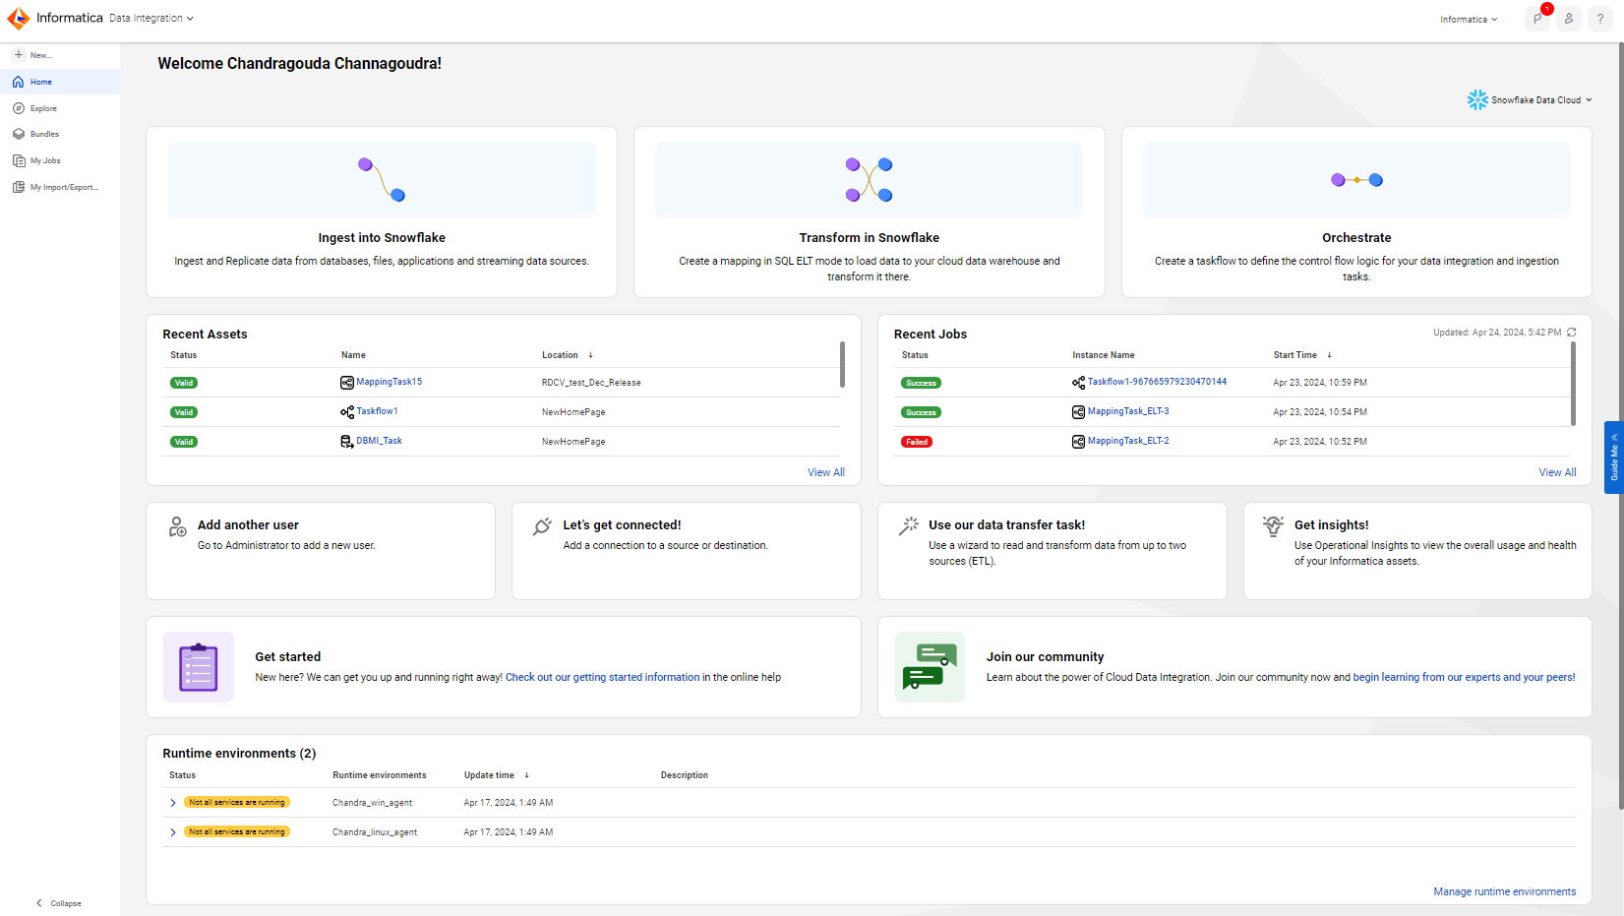The height and width of the screenshot is (916, 1624).
Task: Click the Get started clipboard icon
Action: [x=199, y=667]
